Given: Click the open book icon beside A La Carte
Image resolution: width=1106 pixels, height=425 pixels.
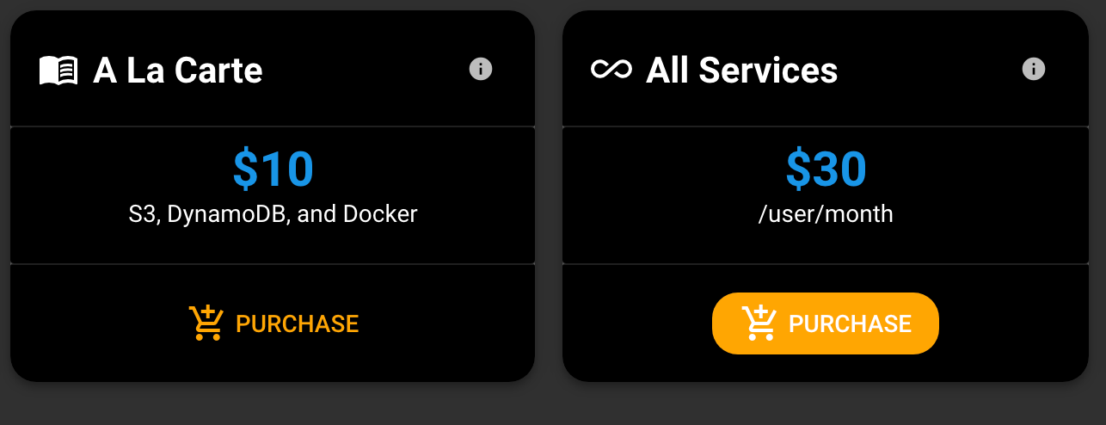Looking at the screenshot, I should click(58, 71).
